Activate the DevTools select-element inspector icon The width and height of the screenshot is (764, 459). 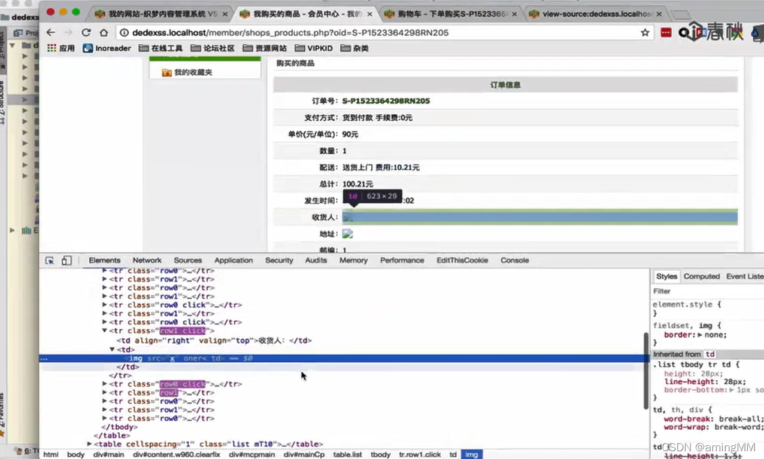[50, 261]
